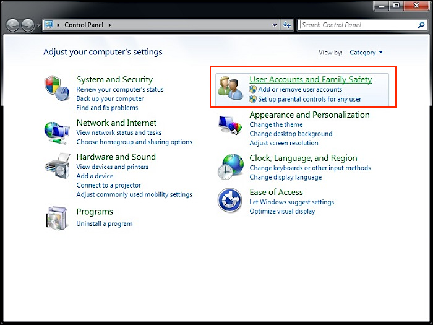Click Connect to a projector

(108, 185)
